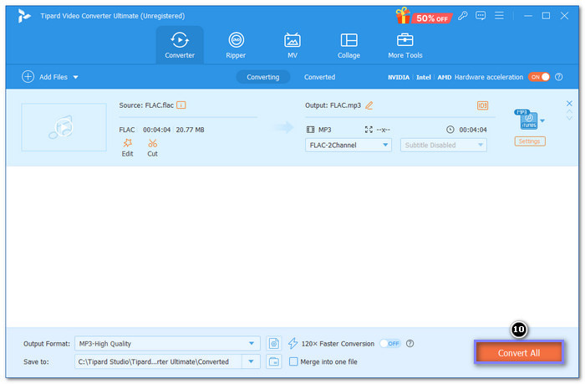
Task: Click the output resolution icon
Action: click(369, 130)
